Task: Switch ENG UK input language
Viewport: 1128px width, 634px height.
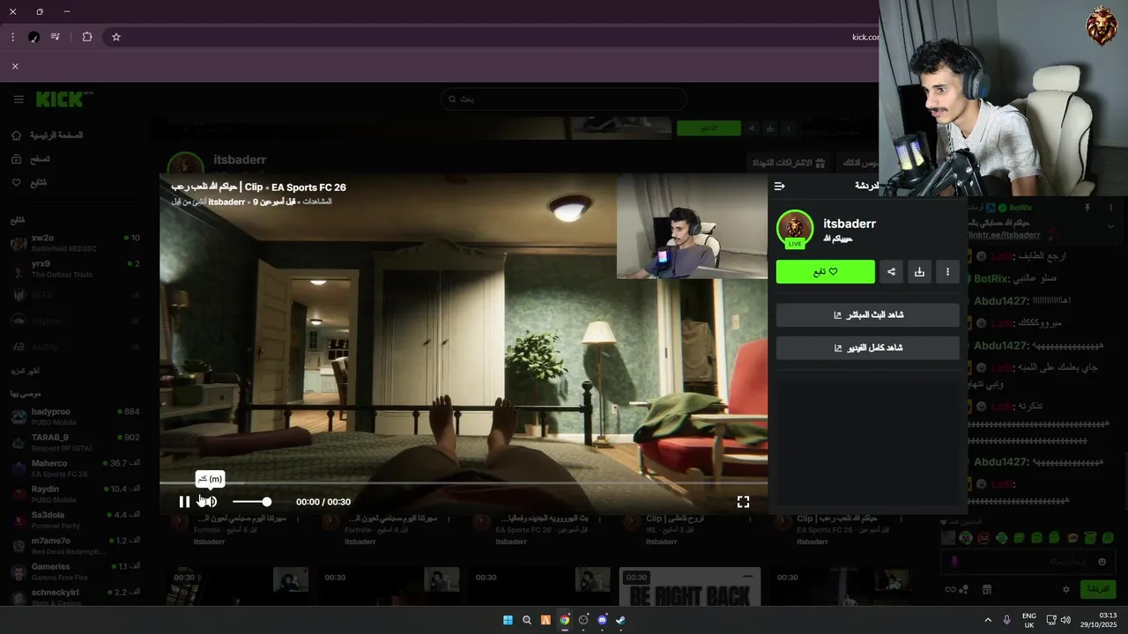Action: pyautogui.click(x=1028, y=620)
